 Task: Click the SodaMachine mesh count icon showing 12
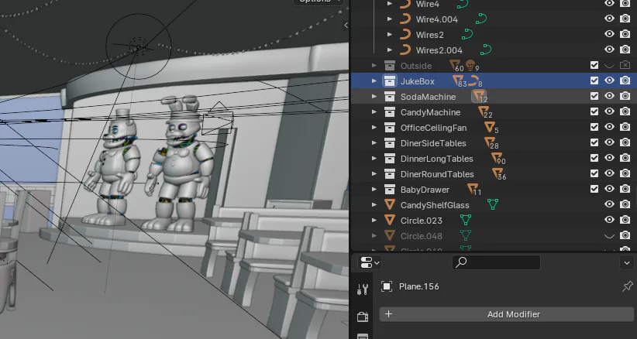pyautogui.click(x=480, y=97)
